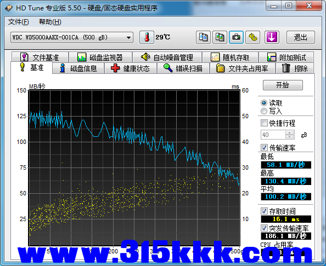This screenshot has height=266, width=326.
Task: Start the benchmark with 开始 button
Action: 283,85
